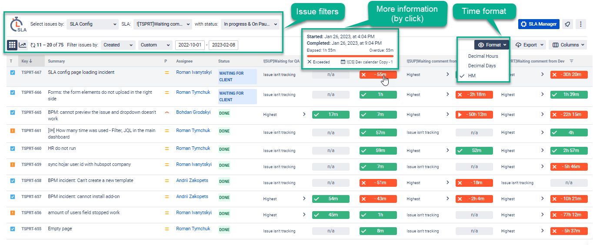
Task: Click the filter icon on Waiting comment from Dev column
Action: point(572,61)
